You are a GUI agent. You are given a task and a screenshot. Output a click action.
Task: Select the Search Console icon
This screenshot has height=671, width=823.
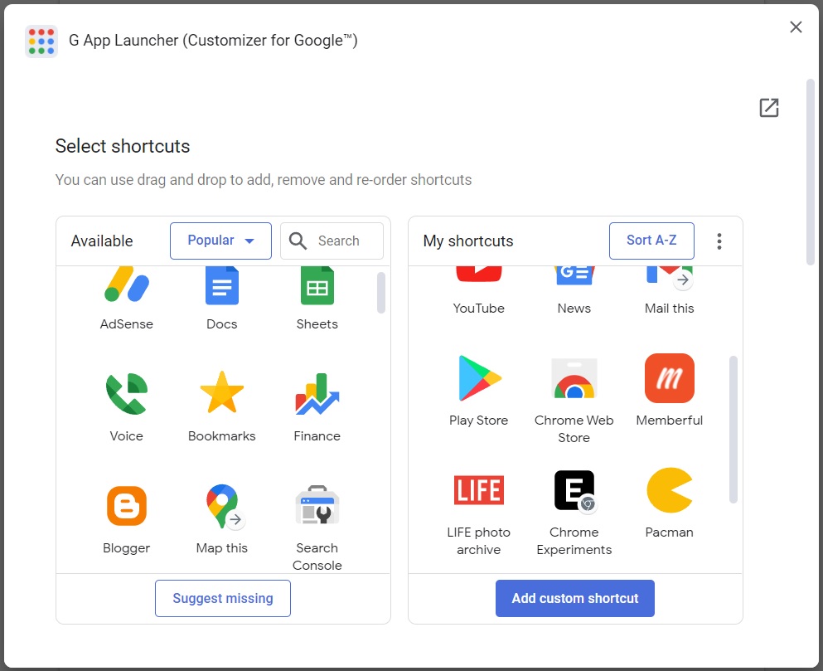click(317, 506)
